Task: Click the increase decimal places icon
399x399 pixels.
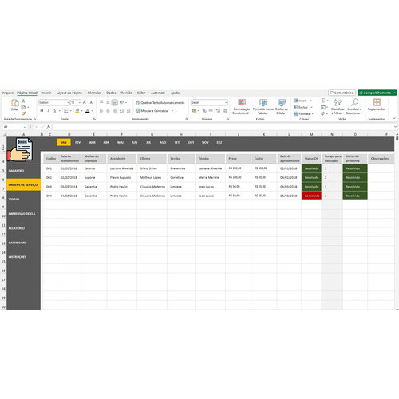Action: pos(218,111)
